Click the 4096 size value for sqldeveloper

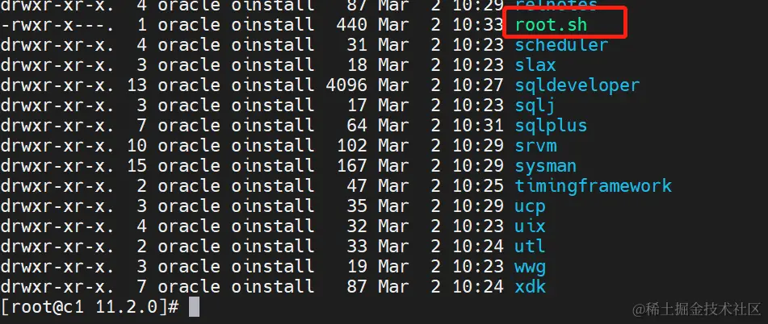point(346,85)
